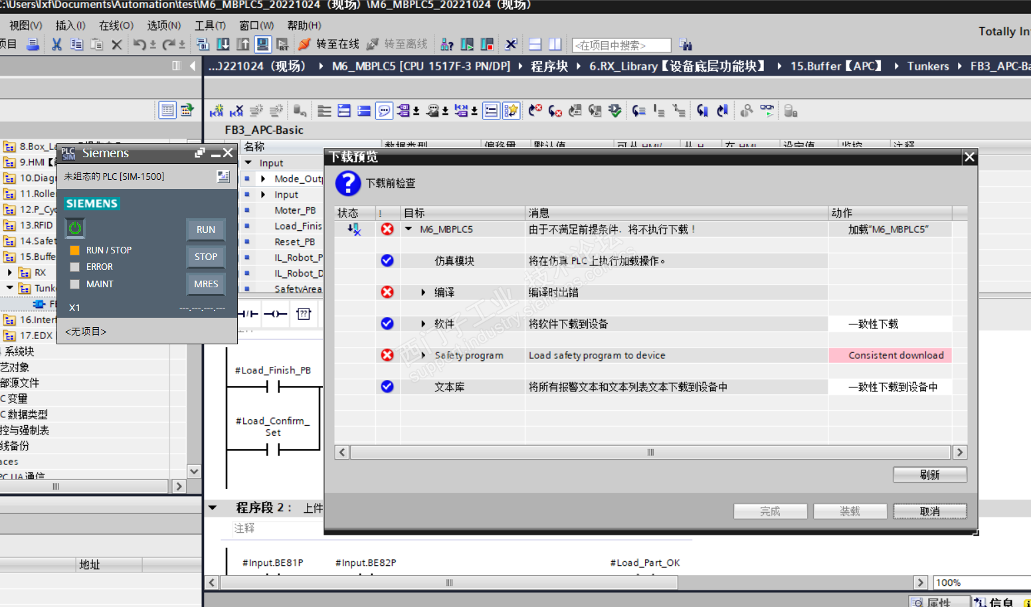Image resolution: width=1031 pixels, height=607 pixels.
Task: Click the RUN button on PLCSIM
Action: 206,230
